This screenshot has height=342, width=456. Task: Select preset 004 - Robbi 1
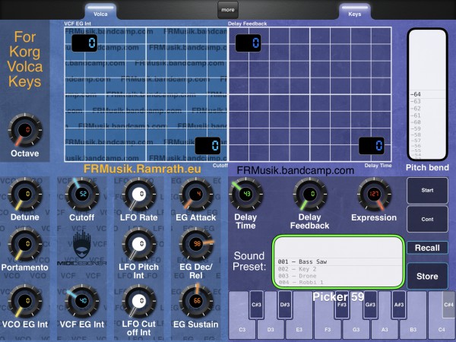point(338,282)
